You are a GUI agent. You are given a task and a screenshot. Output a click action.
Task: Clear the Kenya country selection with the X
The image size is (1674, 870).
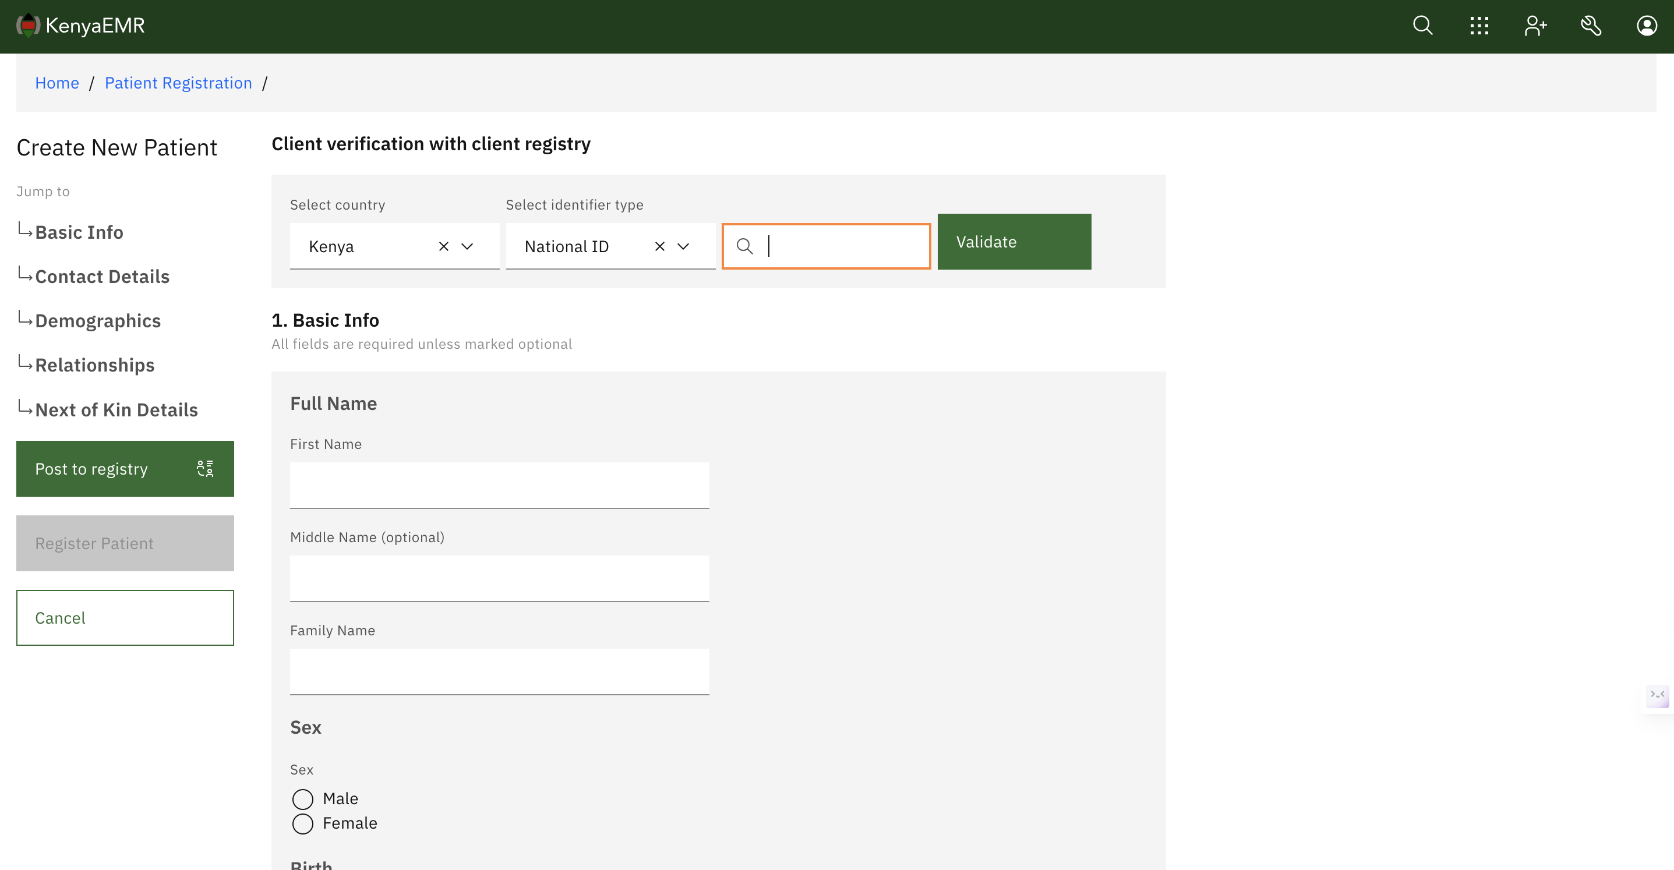444,246
